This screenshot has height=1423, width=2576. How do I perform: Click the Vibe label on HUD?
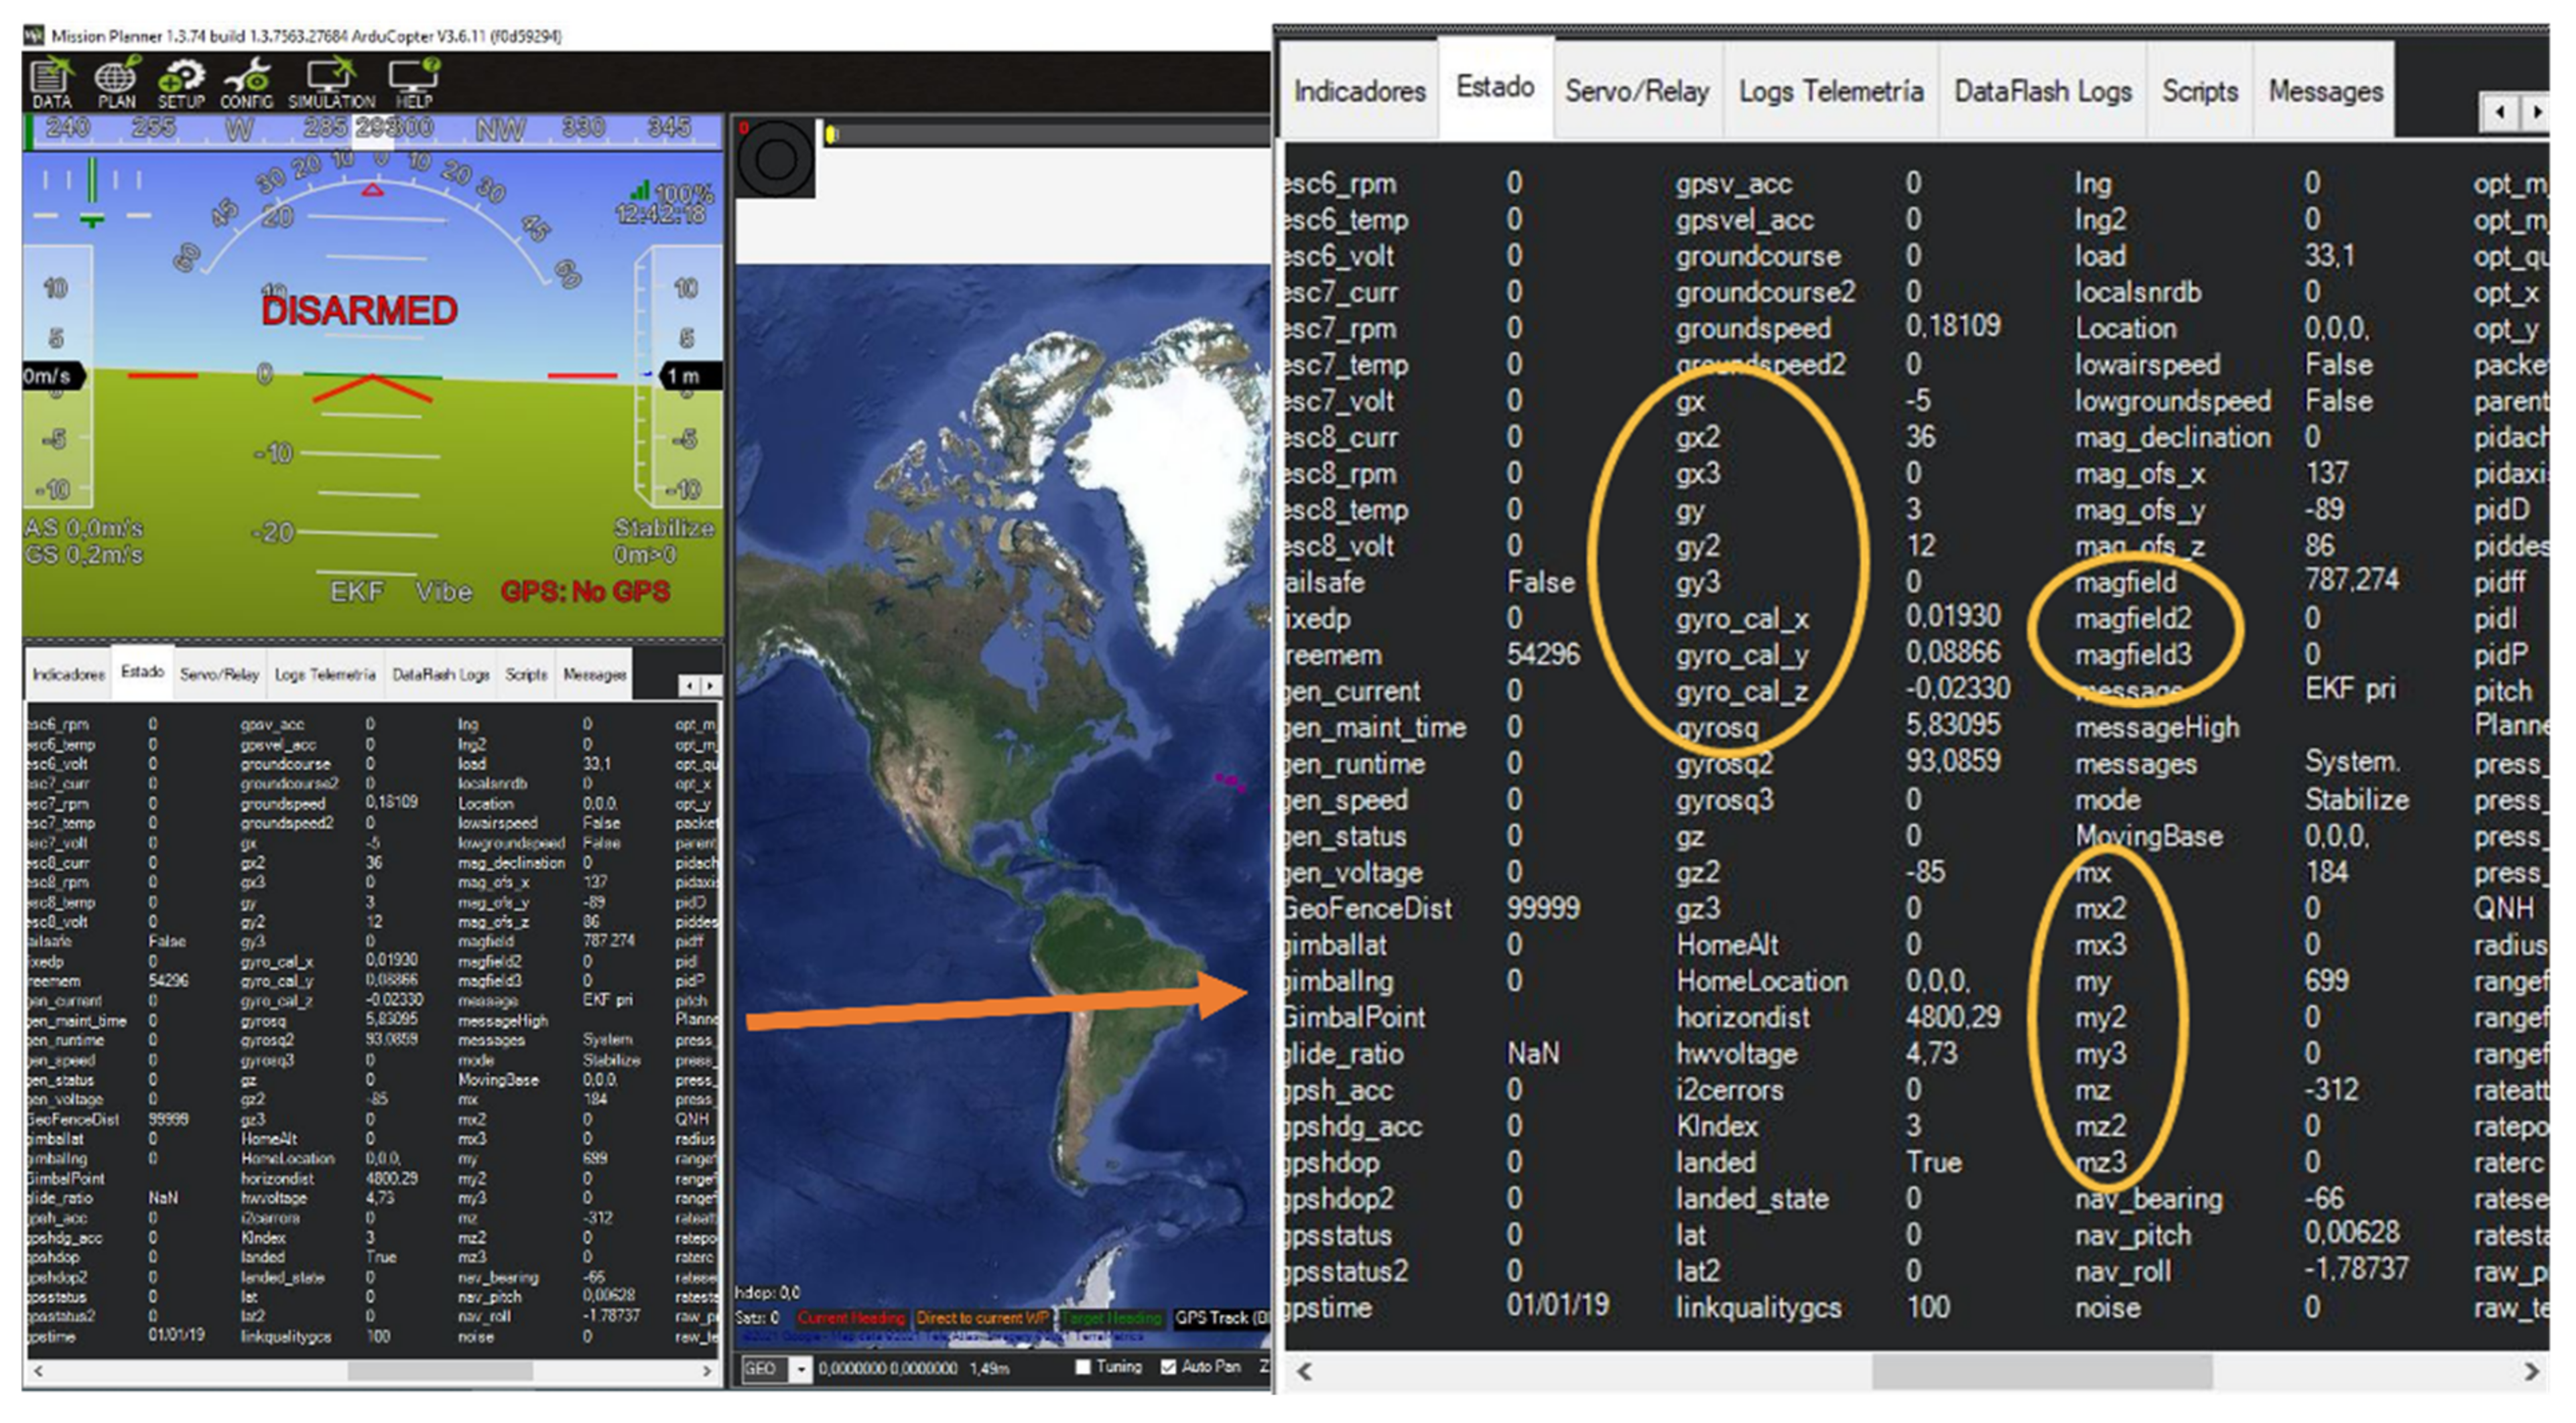[x=444, y=592]
